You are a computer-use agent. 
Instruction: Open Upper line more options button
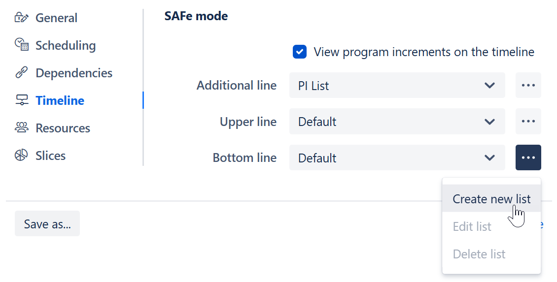click(528, 122)
